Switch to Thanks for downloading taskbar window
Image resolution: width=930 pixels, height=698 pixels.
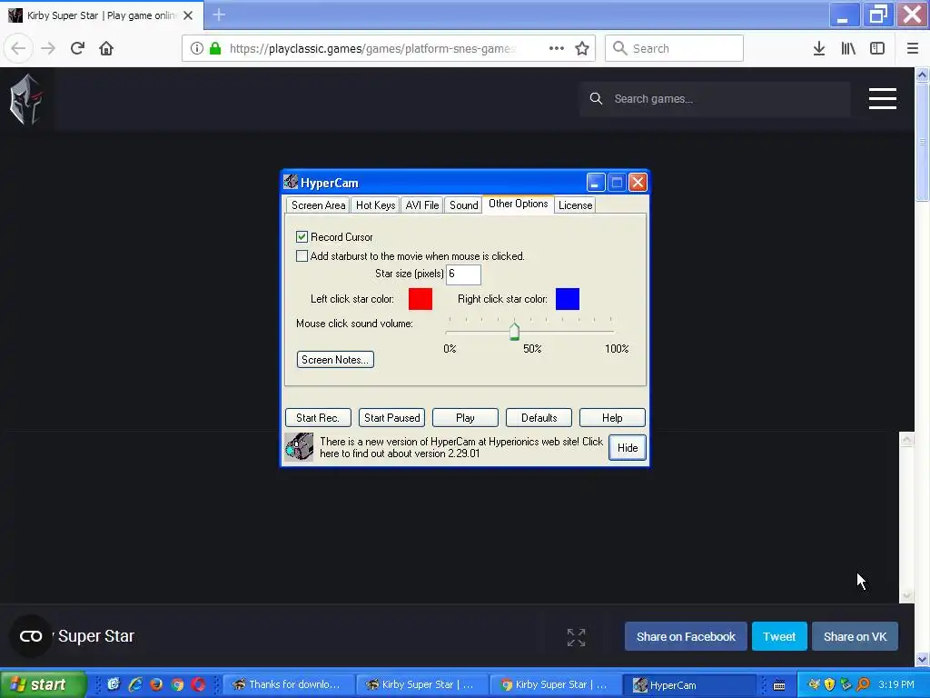point(288,685)
